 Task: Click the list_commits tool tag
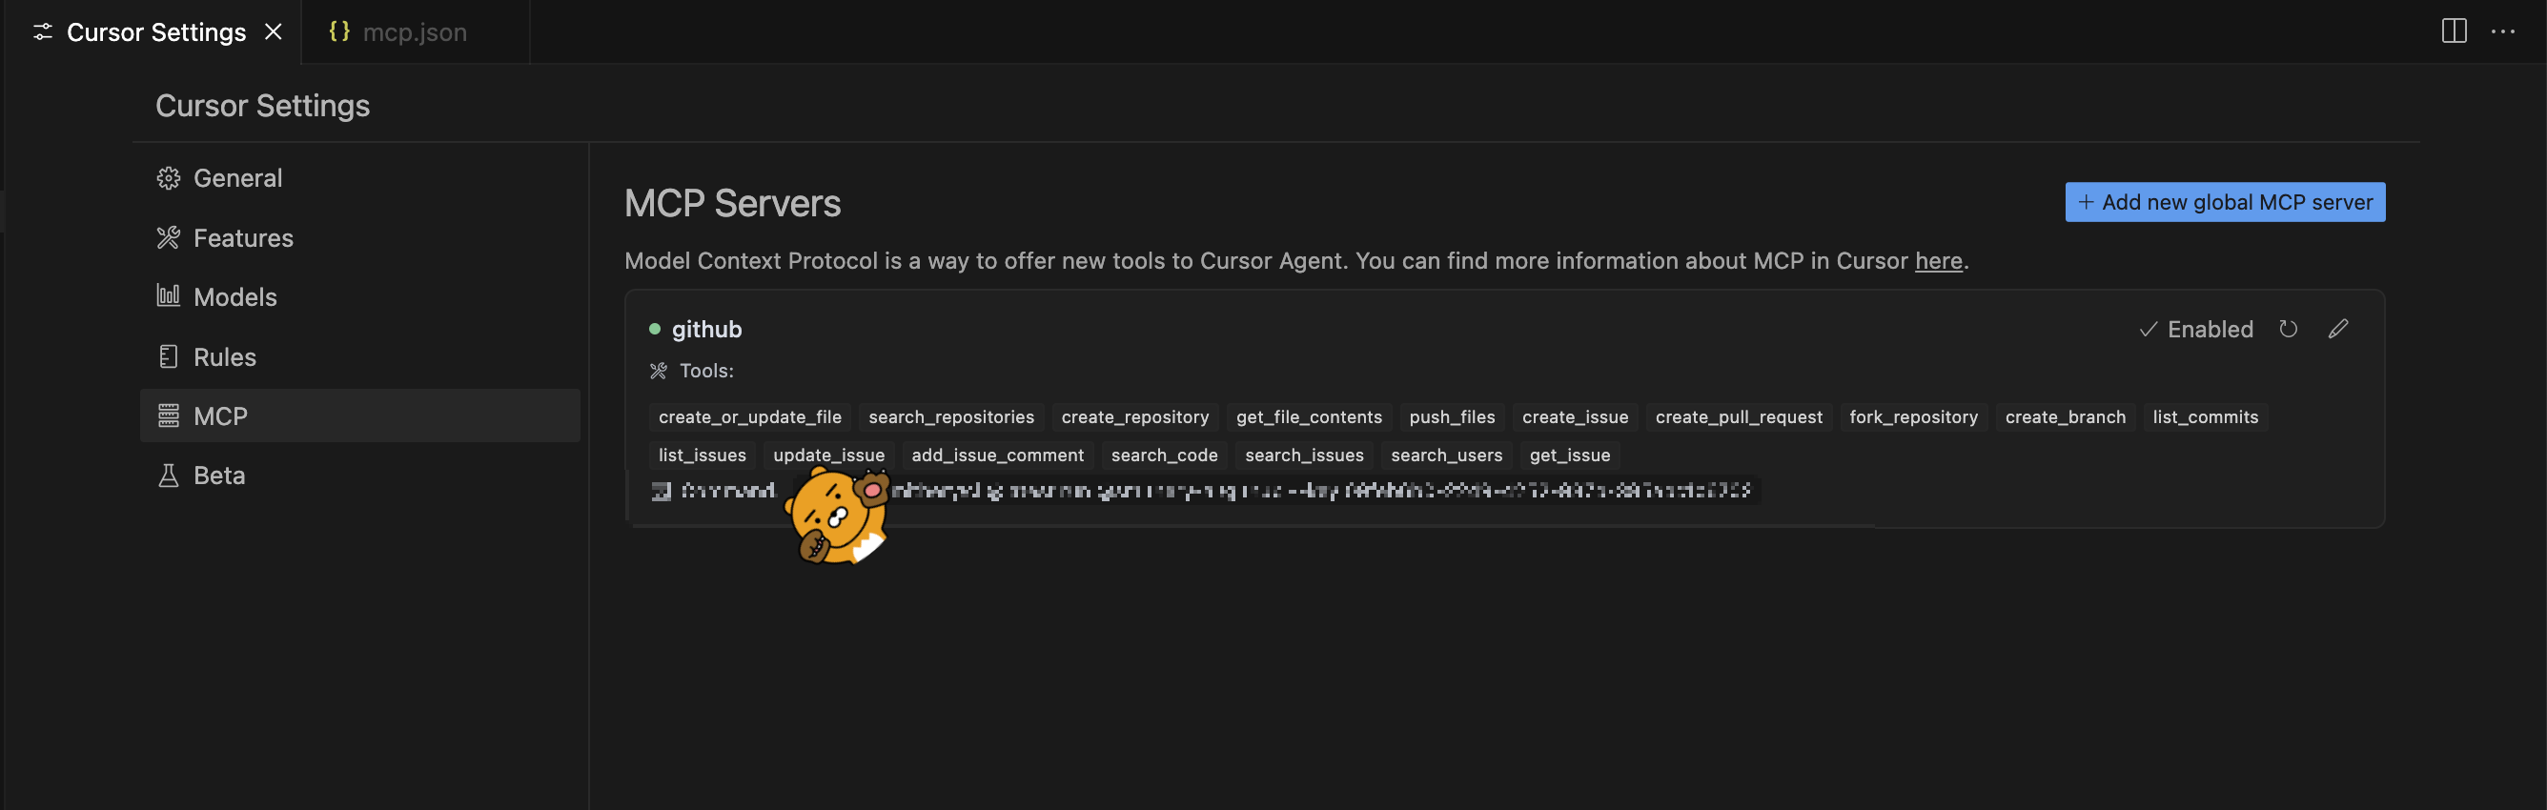(x=2205, y=416)
